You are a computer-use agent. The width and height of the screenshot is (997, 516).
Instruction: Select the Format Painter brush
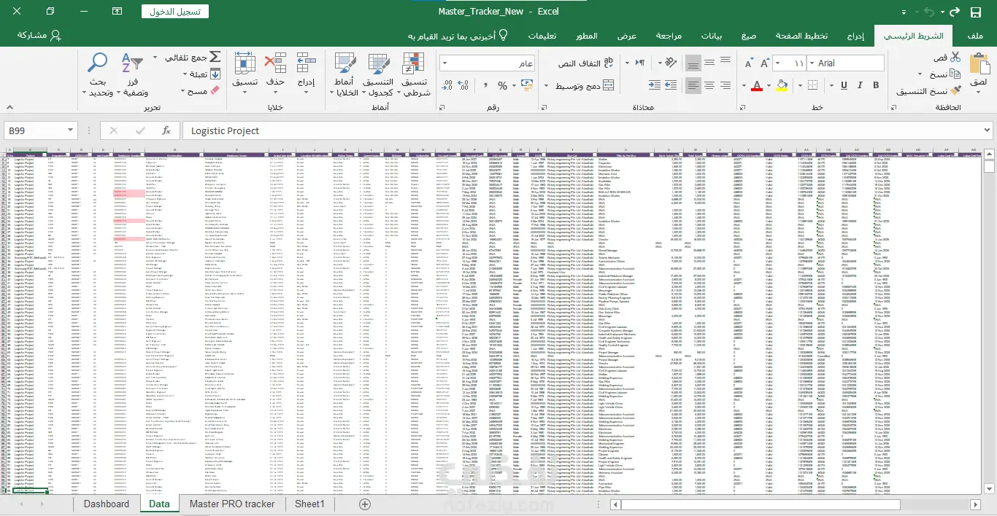[955, 90]
